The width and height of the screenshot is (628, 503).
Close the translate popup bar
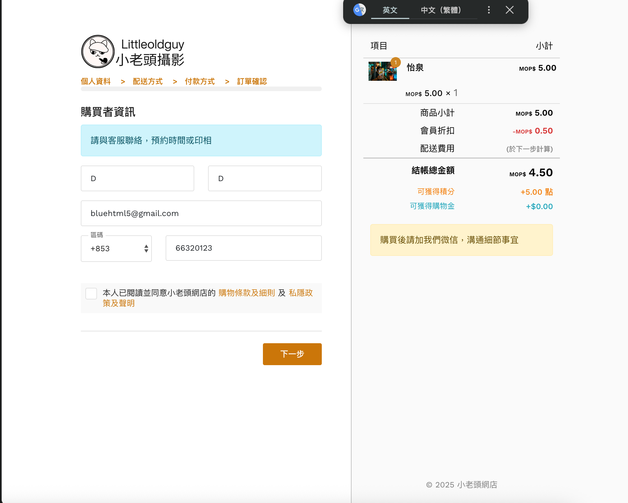pos(509,10)
